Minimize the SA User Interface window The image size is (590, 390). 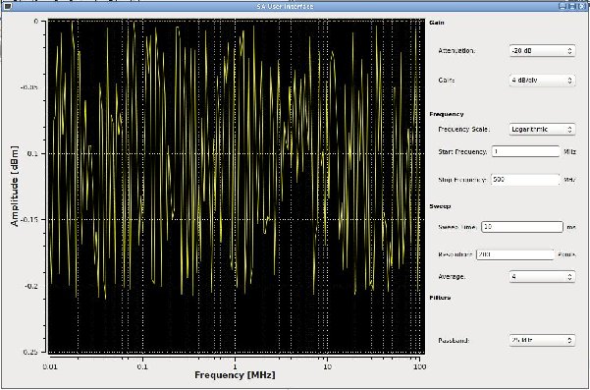coord(562,7)
